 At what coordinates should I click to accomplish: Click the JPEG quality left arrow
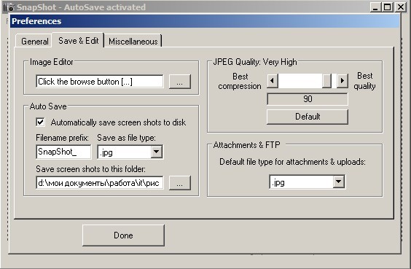coord(273,81)
